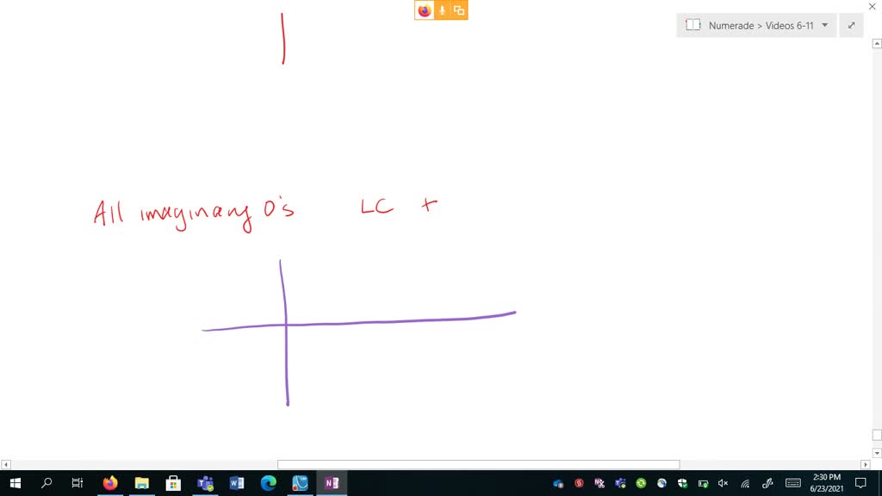
Task: Open the Microsoft Store
Action: click(x=173, y=484)
